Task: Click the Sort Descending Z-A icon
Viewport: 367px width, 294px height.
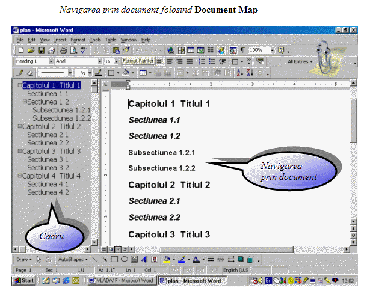Action: (x=250, y=73)
